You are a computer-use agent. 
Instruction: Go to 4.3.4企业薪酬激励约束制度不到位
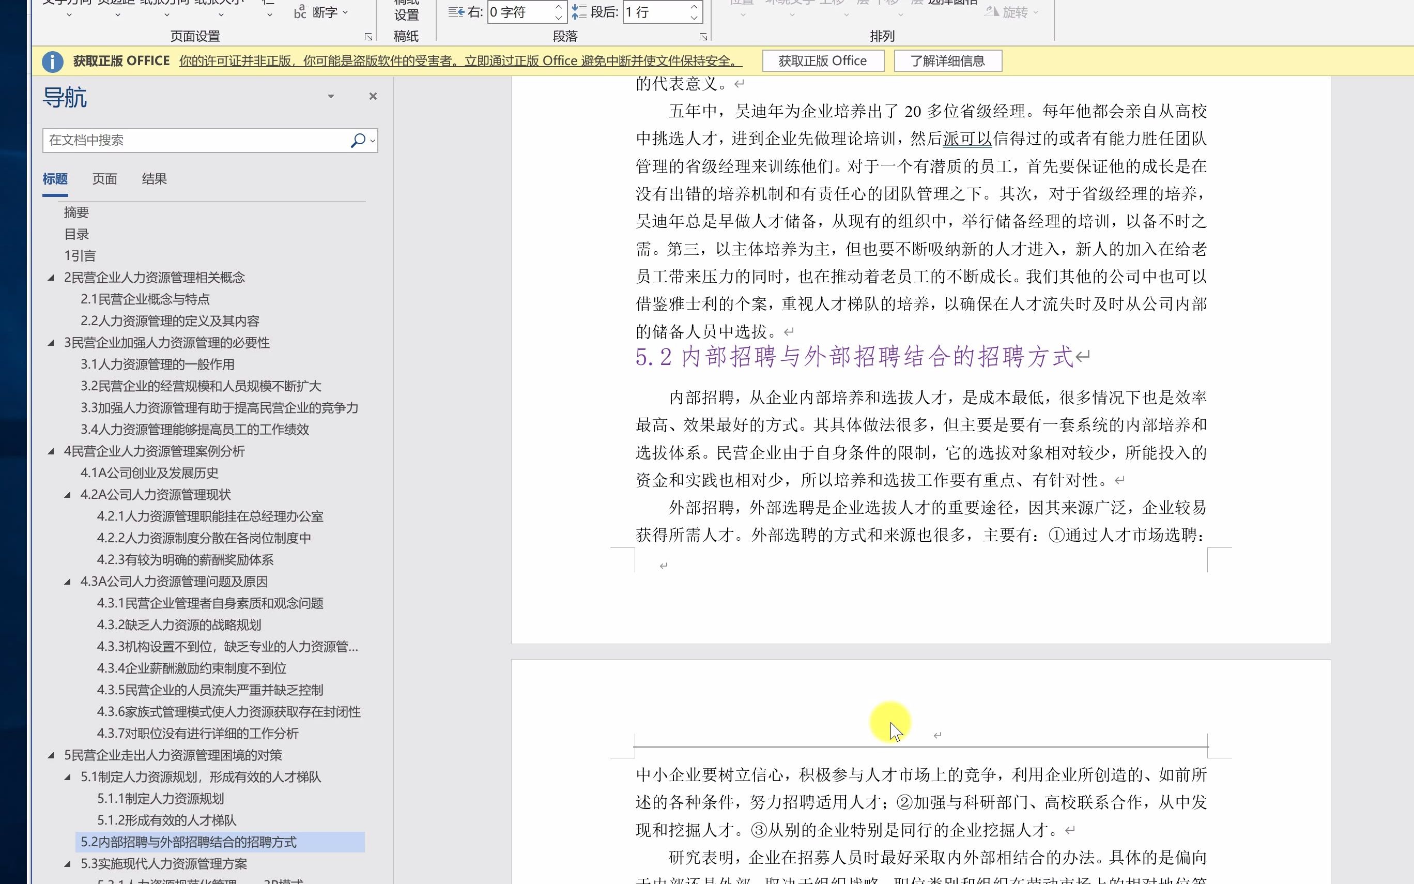point(192,668)
